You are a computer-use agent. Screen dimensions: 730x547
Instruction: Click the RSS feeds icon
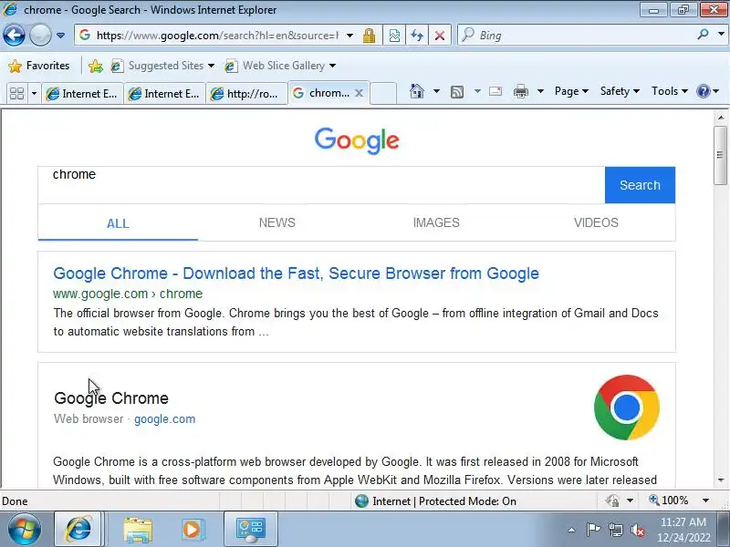pyautogui.click(x=457, y=92)
